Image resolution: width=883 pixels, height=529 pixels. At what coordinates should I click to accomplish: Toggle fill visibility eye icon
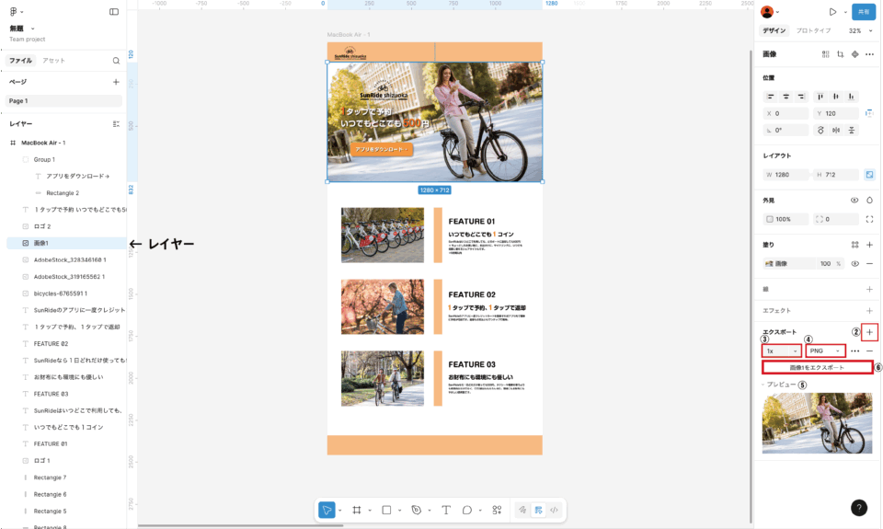(x=854, y=263)
